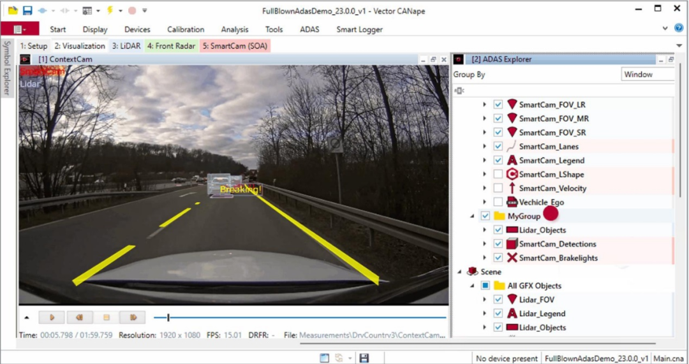Image resolution: width=689 pixels, height=364 pixels.
Task: Uncheck the Lidar_Legend checkbox
Action: coord(498,314)
